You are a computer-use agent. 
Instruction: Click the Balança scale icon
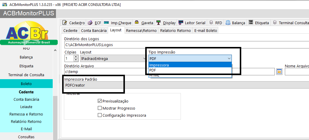[x=228, y=22]
